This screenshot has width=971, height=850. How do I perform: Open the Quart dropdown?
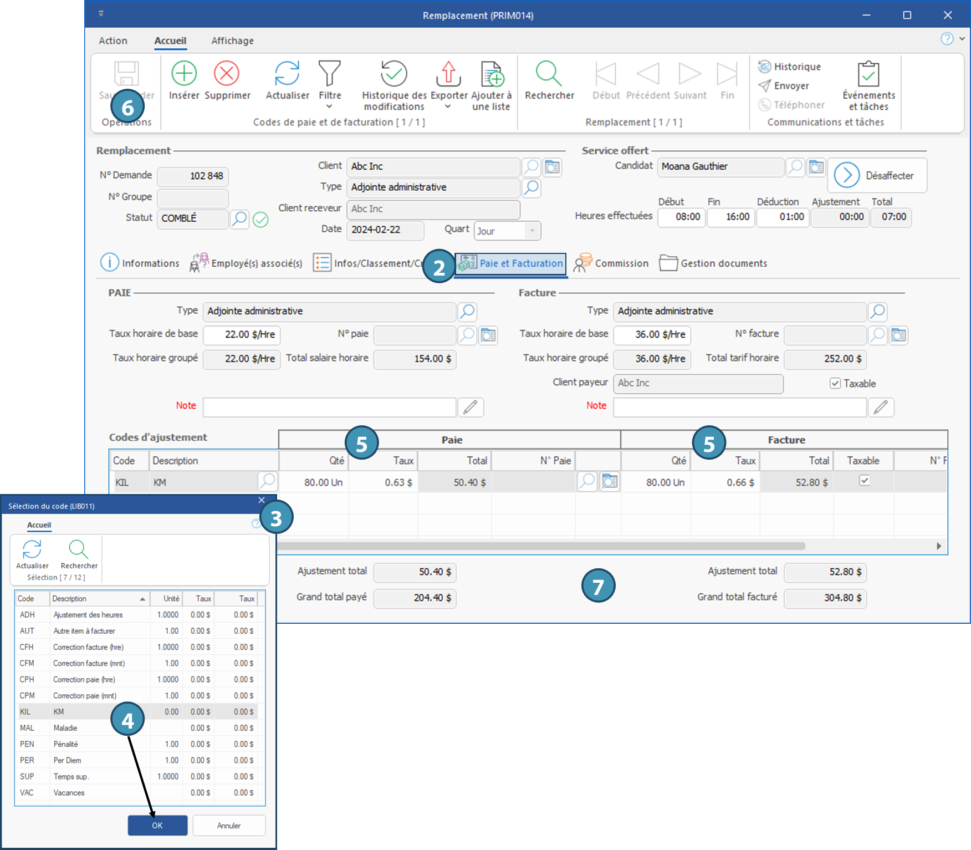(x=532, y=231)
